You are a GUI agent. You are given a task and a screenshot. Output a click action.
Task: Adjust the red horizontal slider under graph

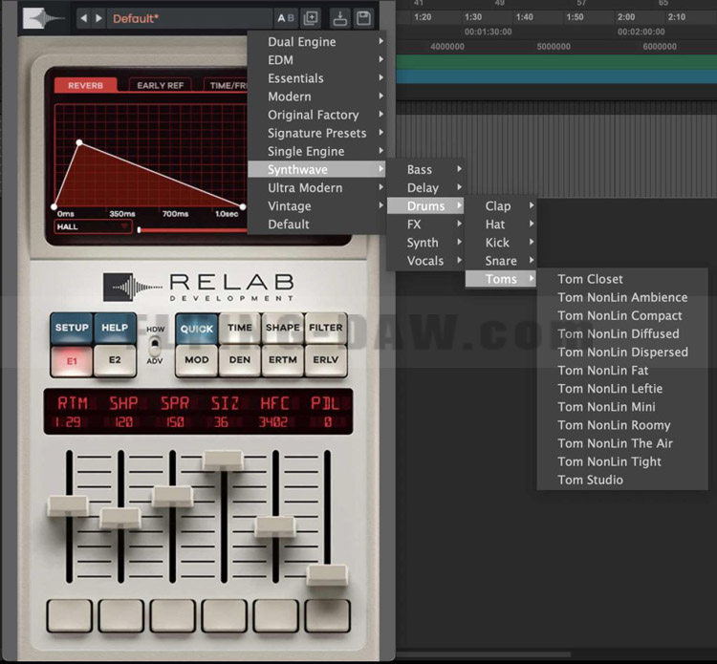tap(193, 230)
